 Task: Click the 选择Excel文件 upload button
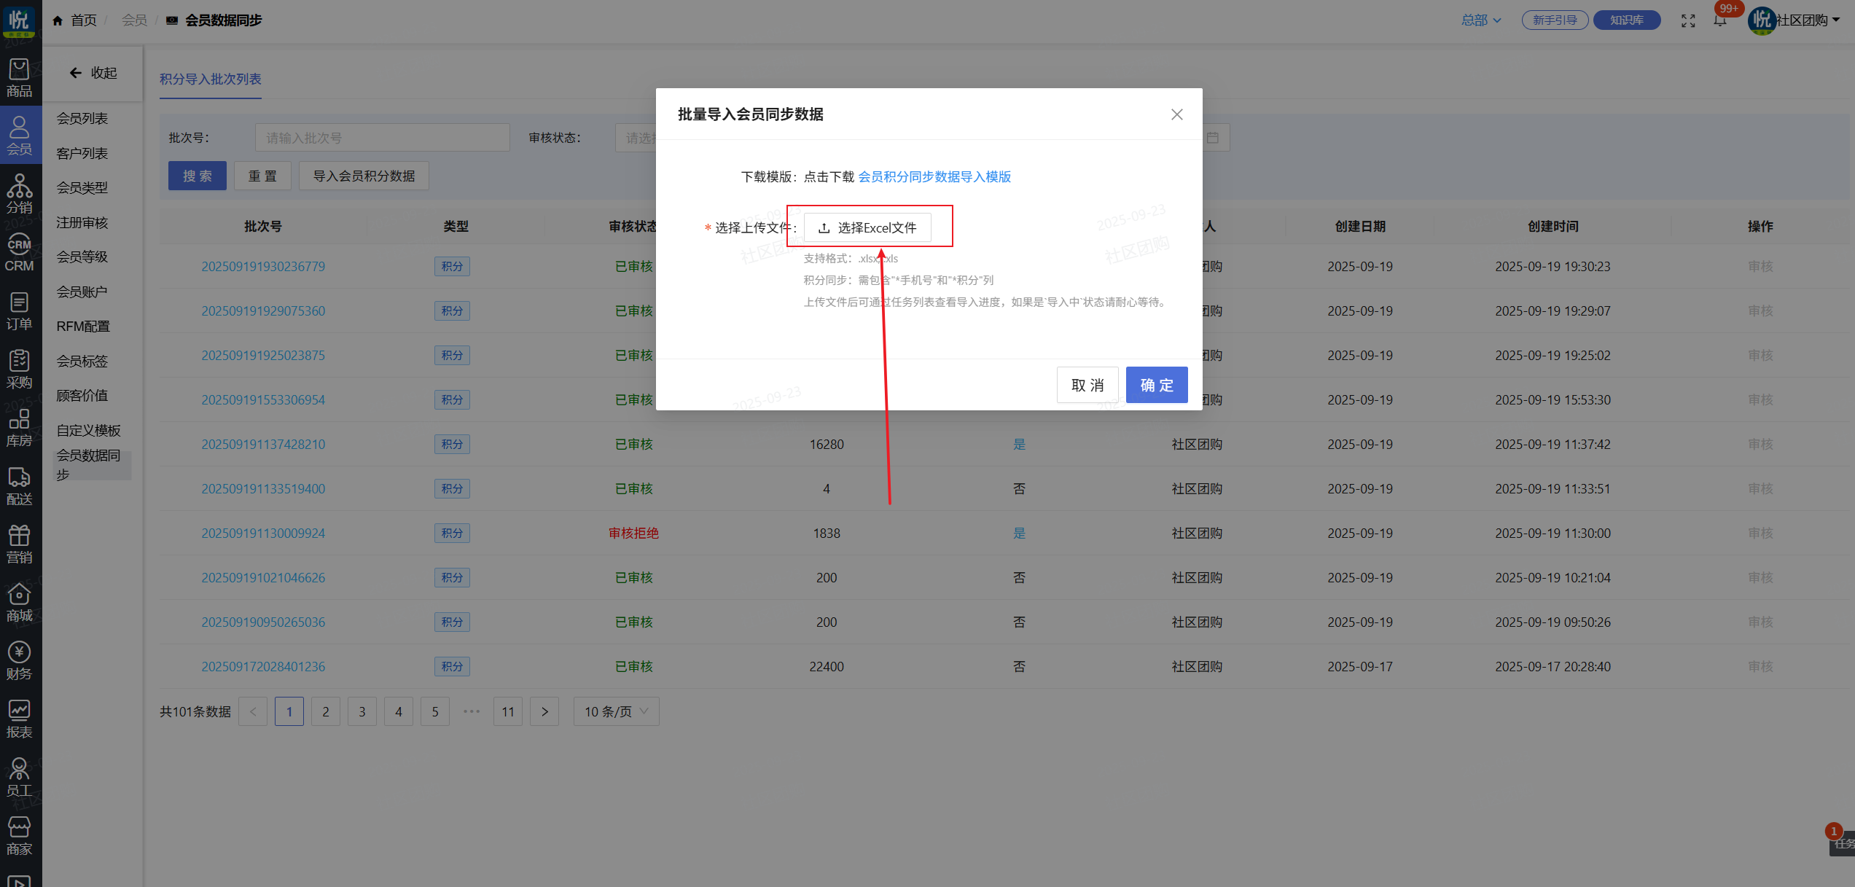(x=867, y=227)
